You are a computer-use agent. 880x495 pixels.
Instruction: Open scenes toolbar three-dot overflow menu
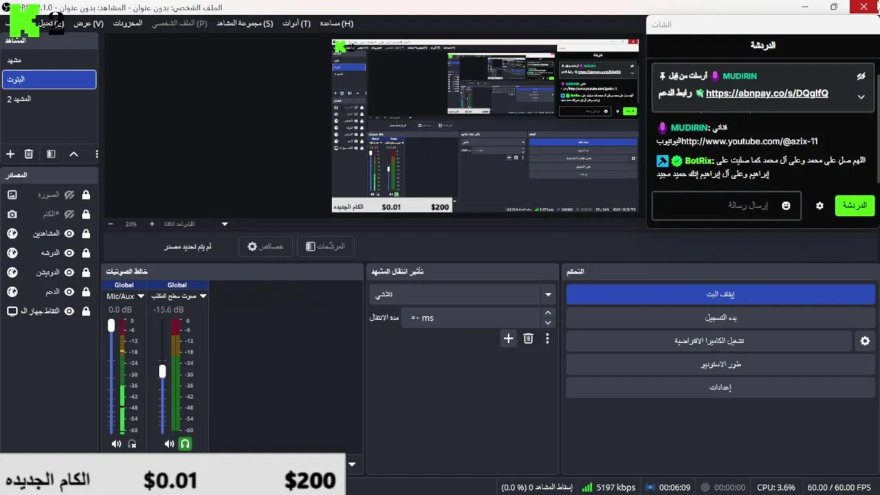pyautogui.click(x=96, y=154)
